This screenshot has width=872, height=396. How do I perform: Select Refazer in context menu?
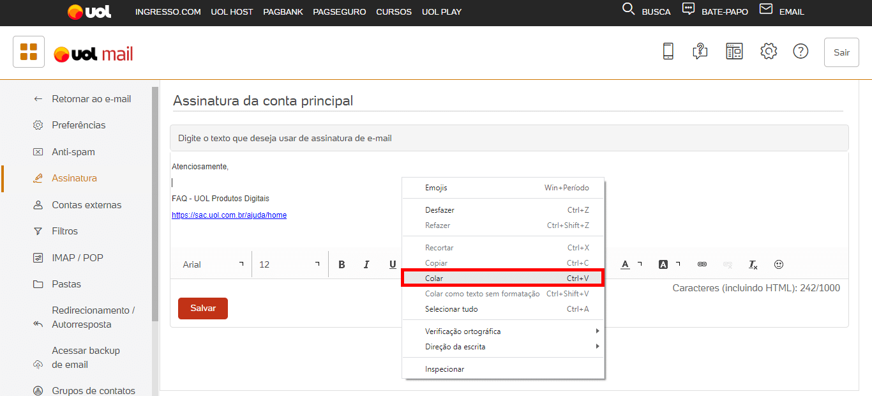point(503,225)
